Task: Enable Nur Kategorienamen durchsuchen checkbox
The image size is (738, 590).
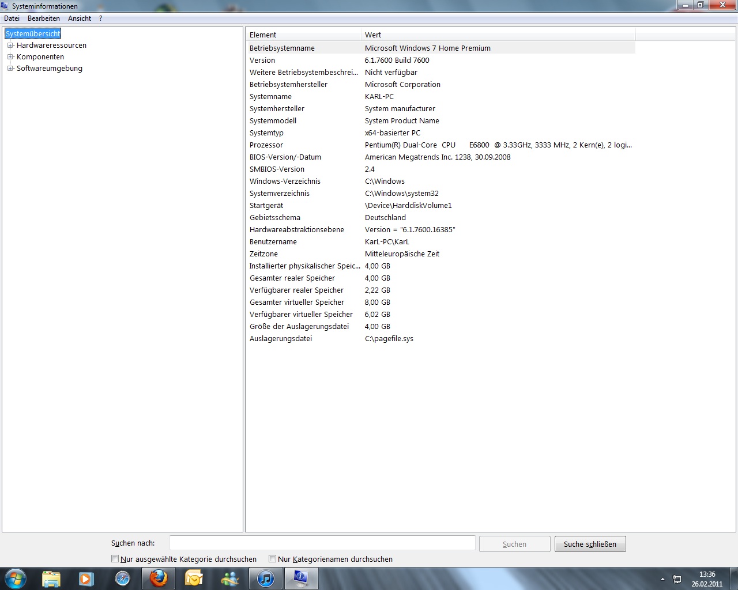Action: tap(272, 559)
